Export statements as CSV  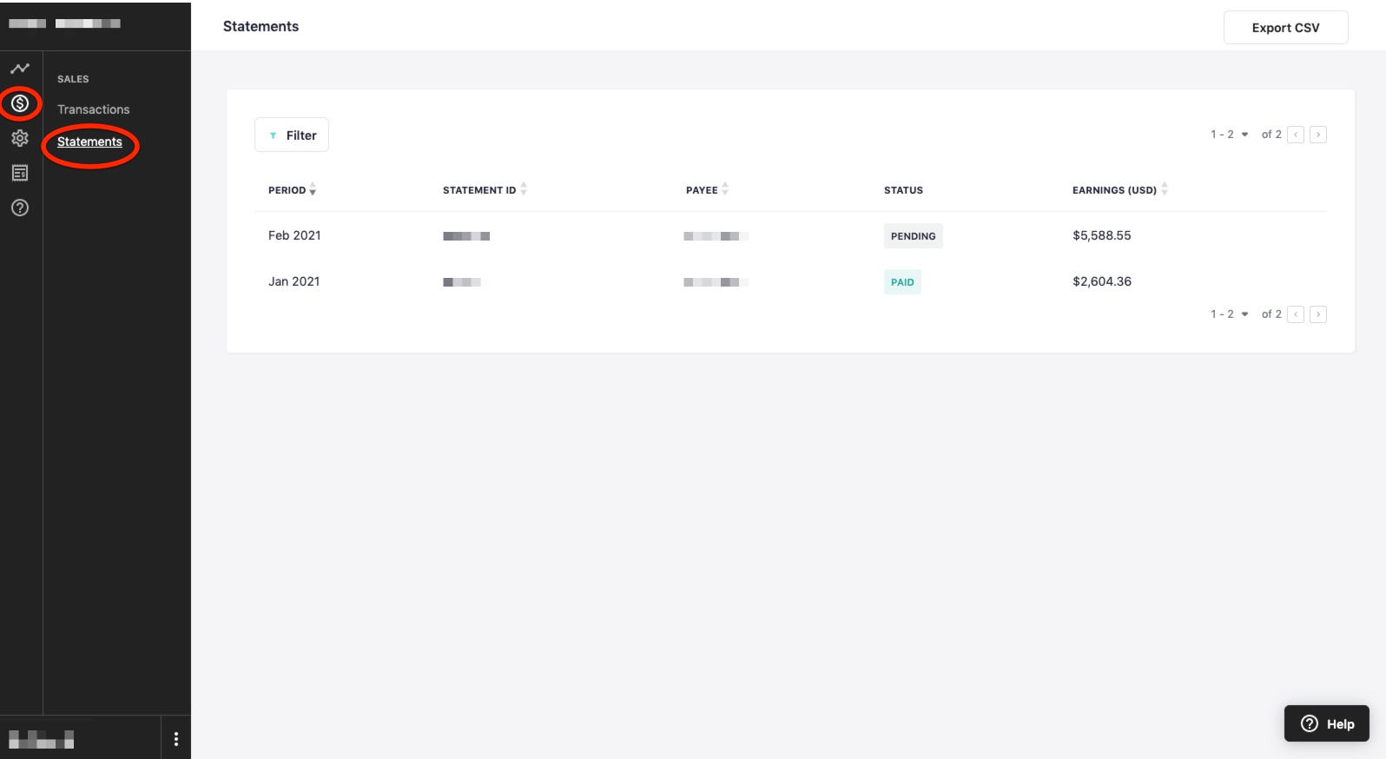(x=1285, y=28)
